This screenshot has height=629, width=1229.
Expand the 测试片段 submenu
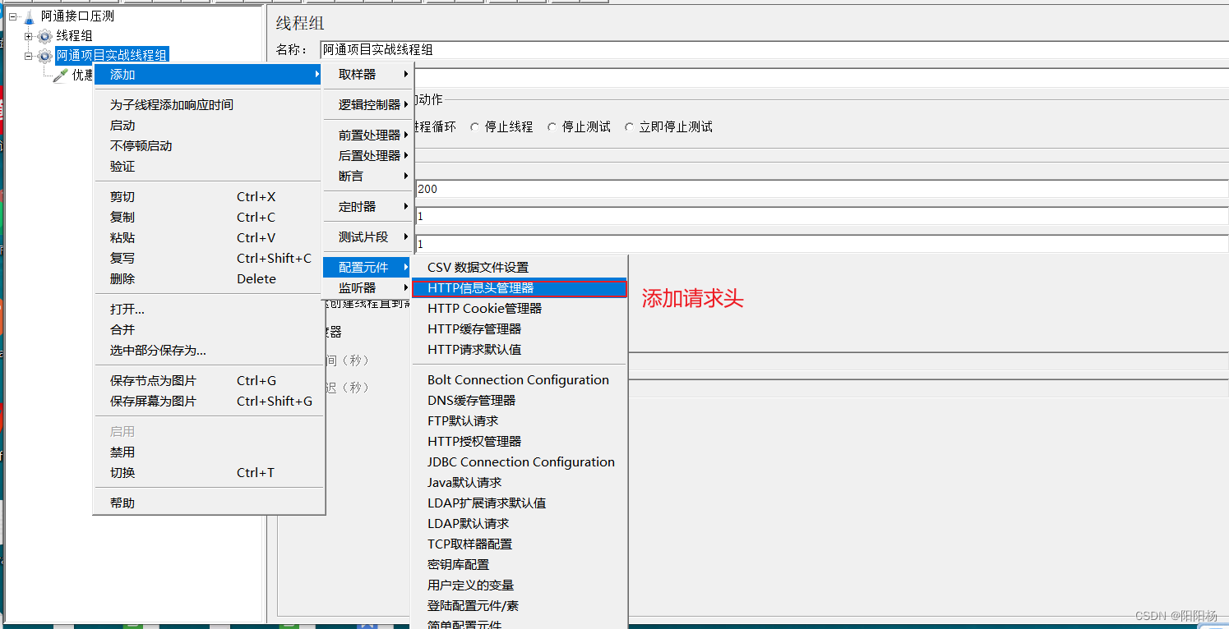[367, 237]
